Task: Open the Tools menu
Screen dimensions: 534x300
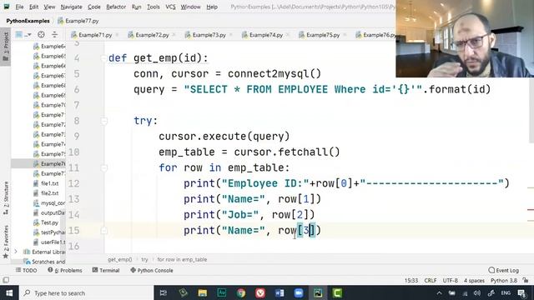Action: tap(154, 7)
